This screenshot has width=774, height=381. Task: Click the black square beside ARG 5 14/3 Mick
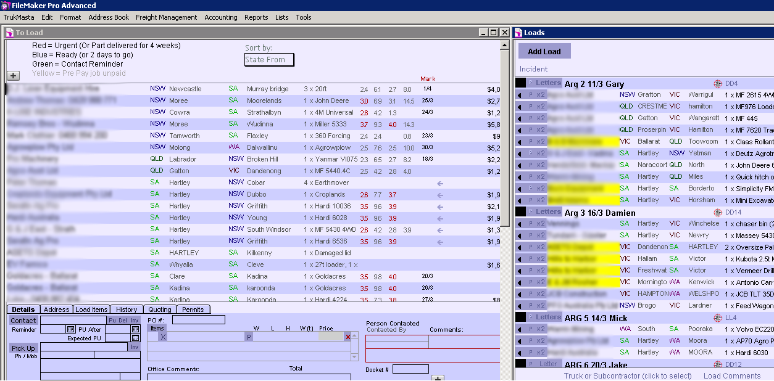520,317
